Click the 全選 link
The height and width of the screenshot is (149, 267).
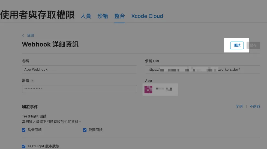point(239,107)
